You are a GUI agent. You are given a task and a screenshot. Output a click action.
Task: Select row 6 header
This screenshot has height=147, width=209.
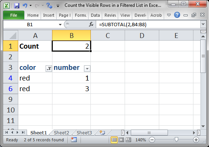(11, 89)
